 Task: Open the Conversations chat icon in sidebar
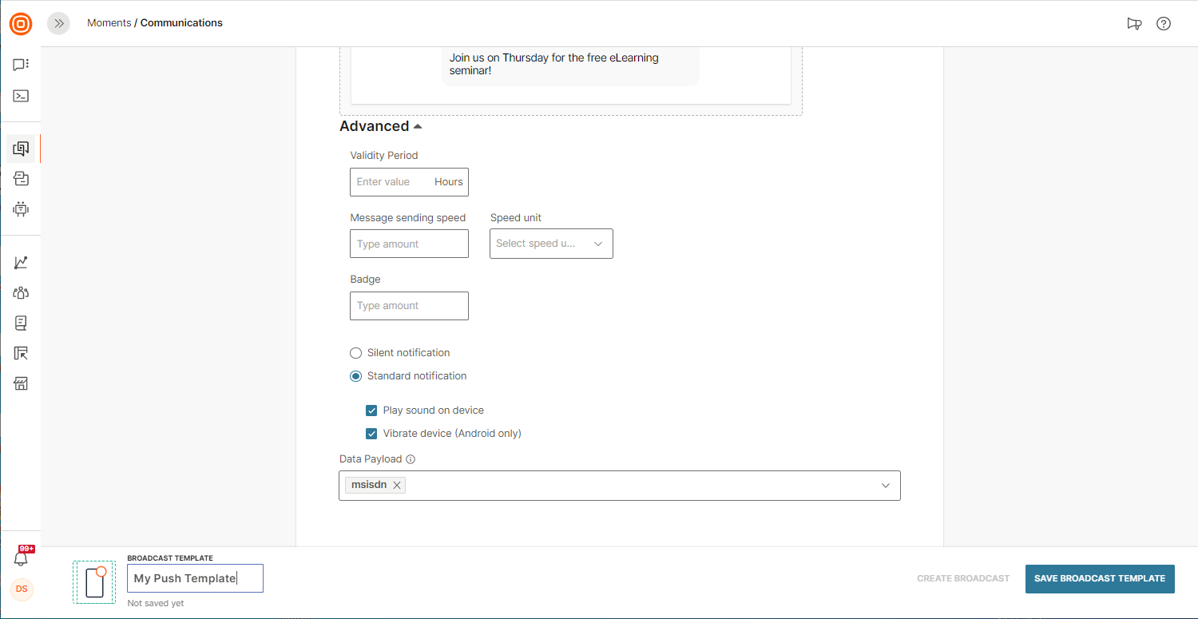[21, 65]
